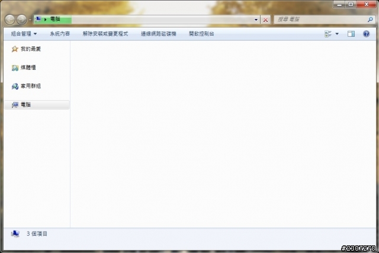Minimize the explorer window
The image size is (379, 253).
(339, 4)
